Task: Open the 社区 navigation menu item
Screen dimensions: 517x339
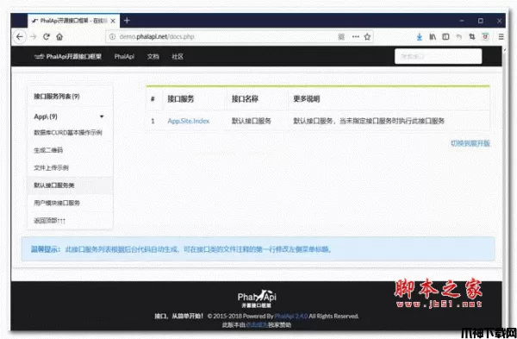Action: 178,56
